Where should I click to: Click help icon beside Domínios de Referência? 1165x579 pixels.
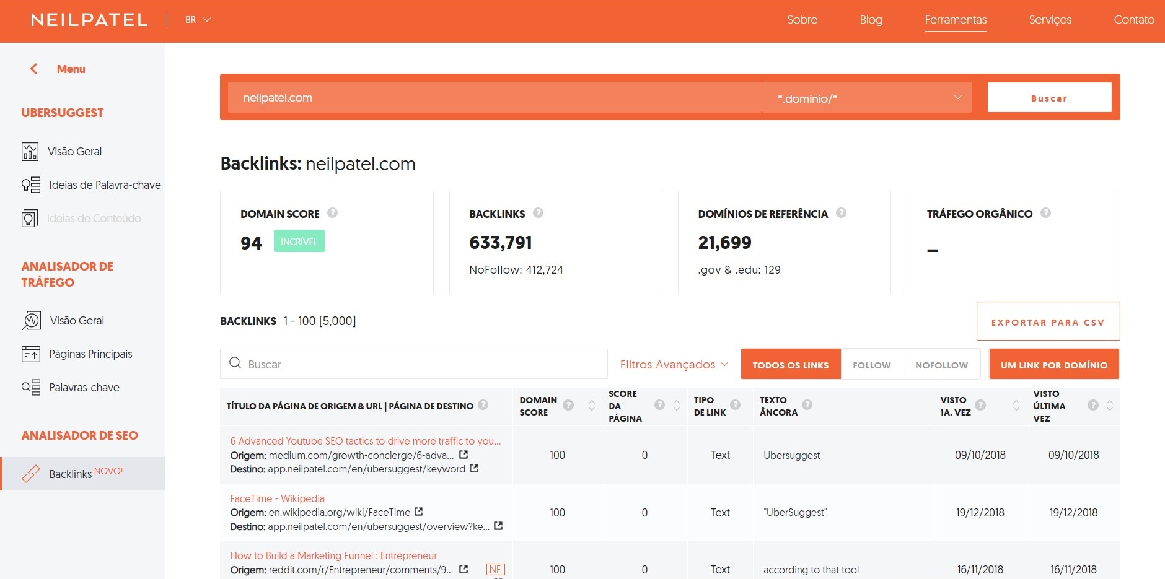841,213
